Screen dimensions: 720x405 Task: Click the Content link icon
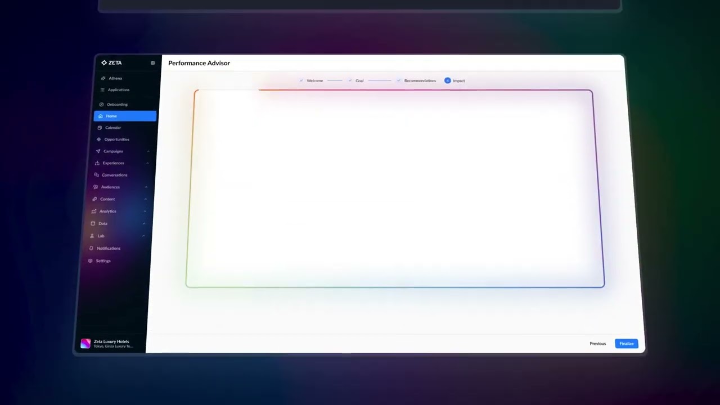coord(94,199)
